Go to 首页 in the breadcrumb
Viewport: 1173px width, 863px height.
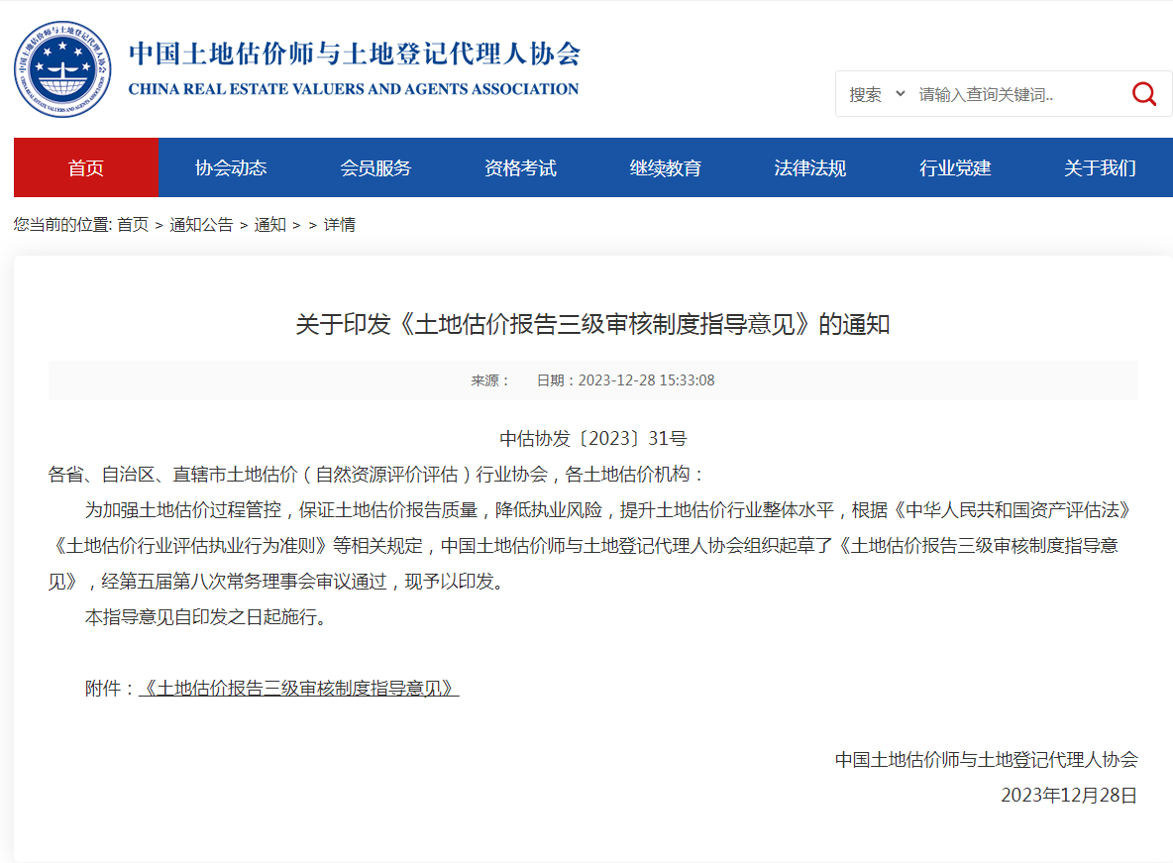pos(133,225)
